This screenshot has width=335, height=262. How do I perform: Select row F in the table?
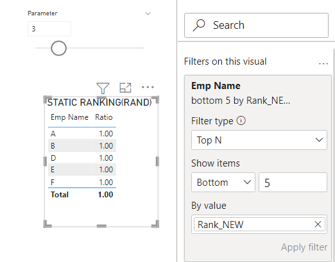[82, 182]
